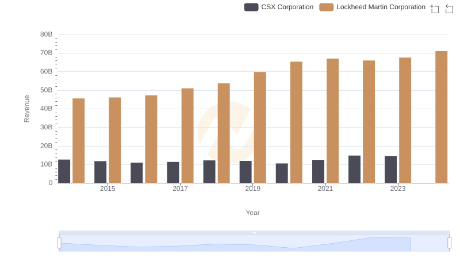Click the 2021 Lockheed Martin revenue bar
The image size is (460, 265).
pyautogui.click(x=333, y=121)
